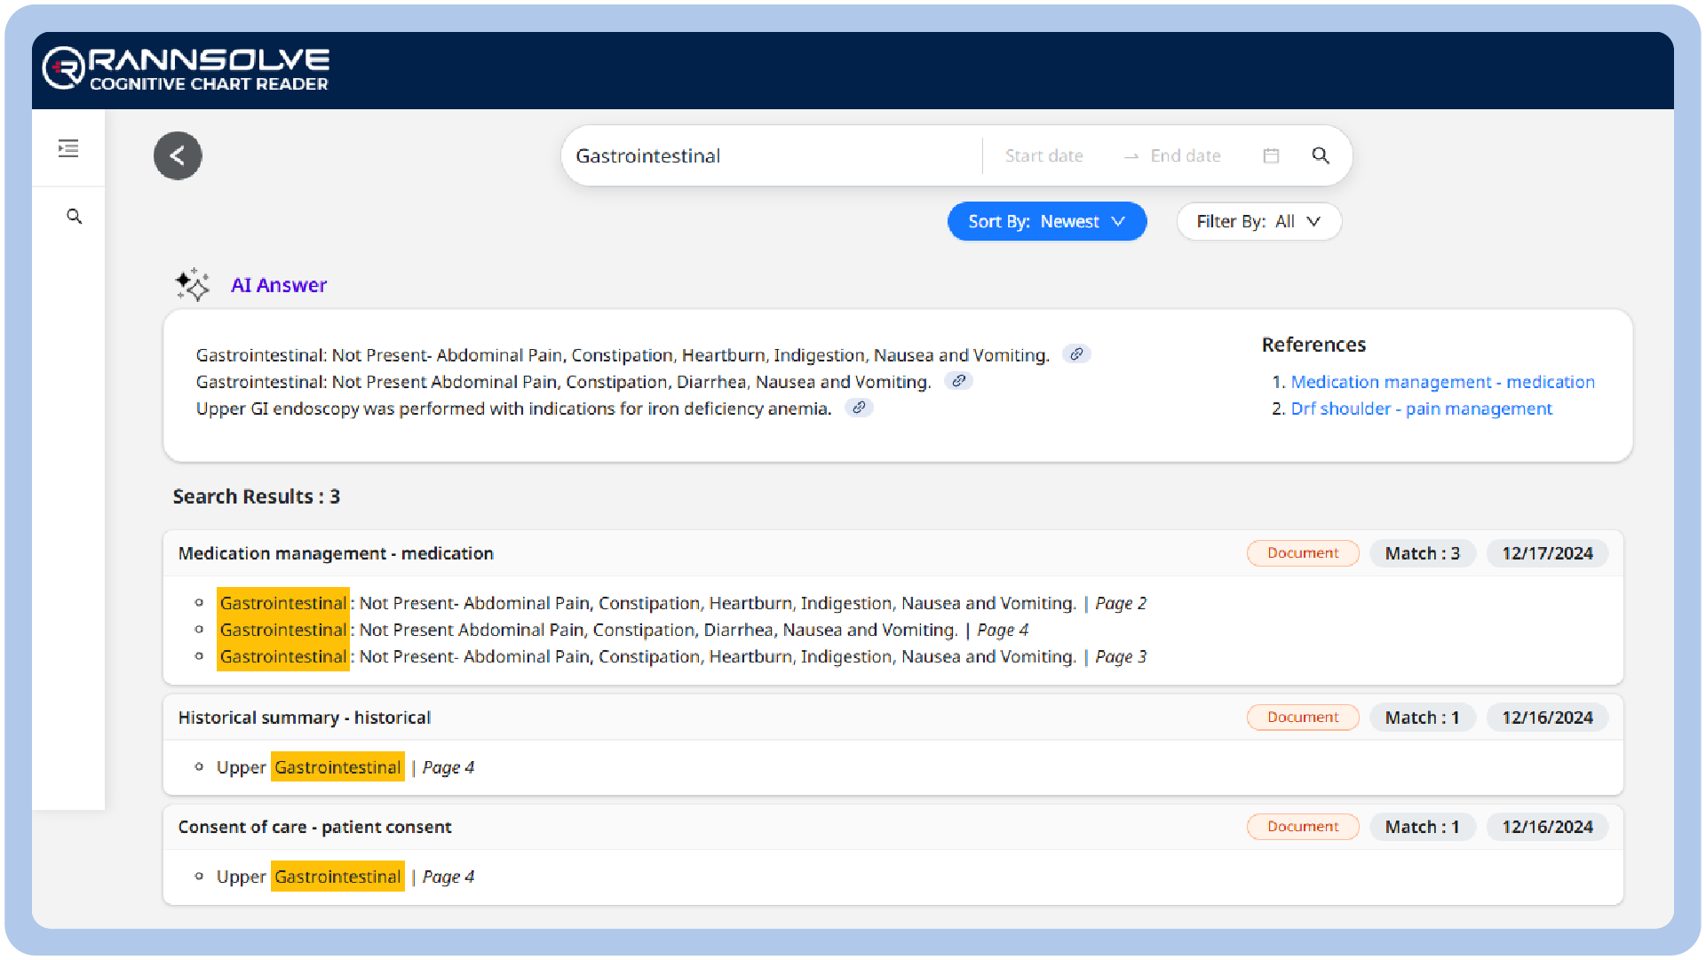Click the search magnifier in search bar
Image resolution: width=1706 pixels, height=960 pixels.
click(x=1321, y=156)
